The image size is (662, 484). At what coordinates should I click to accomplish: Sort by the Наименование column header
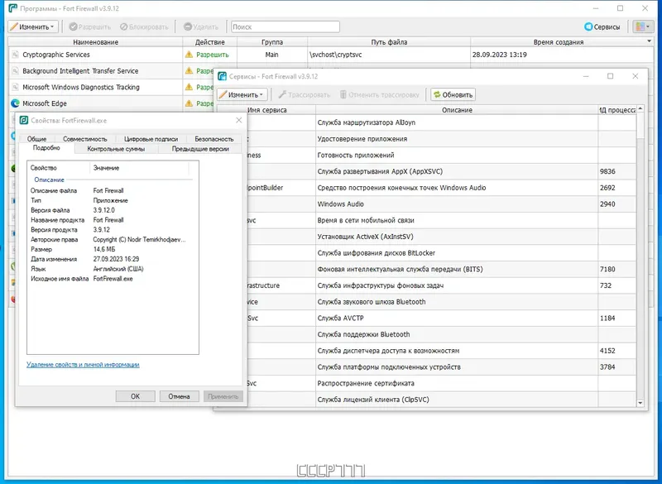(x=95, y=41)
